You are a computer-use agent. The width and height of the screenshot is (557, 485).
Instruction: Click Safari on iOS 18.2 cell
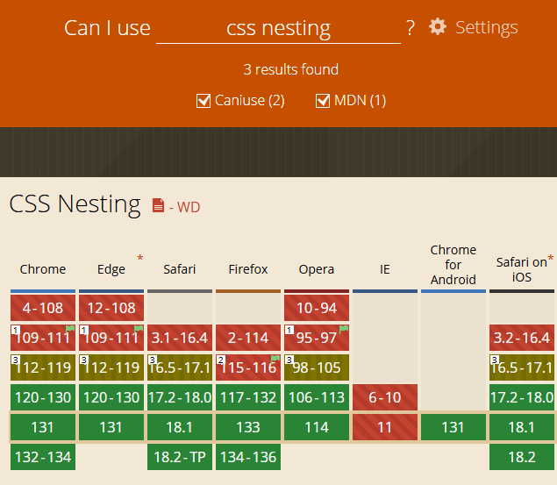pyautogui.click(x=522, y=457)
